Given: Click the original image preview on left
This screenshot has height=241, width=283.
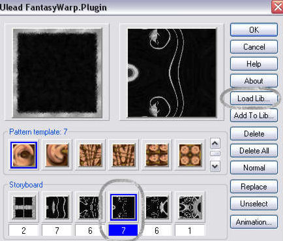Looking at the screenshot, I should pos(57,73).
